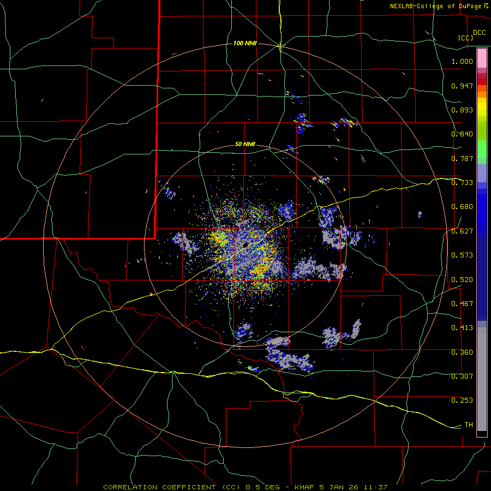
Task: Click the 0.627 value on the color scale
Action: click(462, 231)
